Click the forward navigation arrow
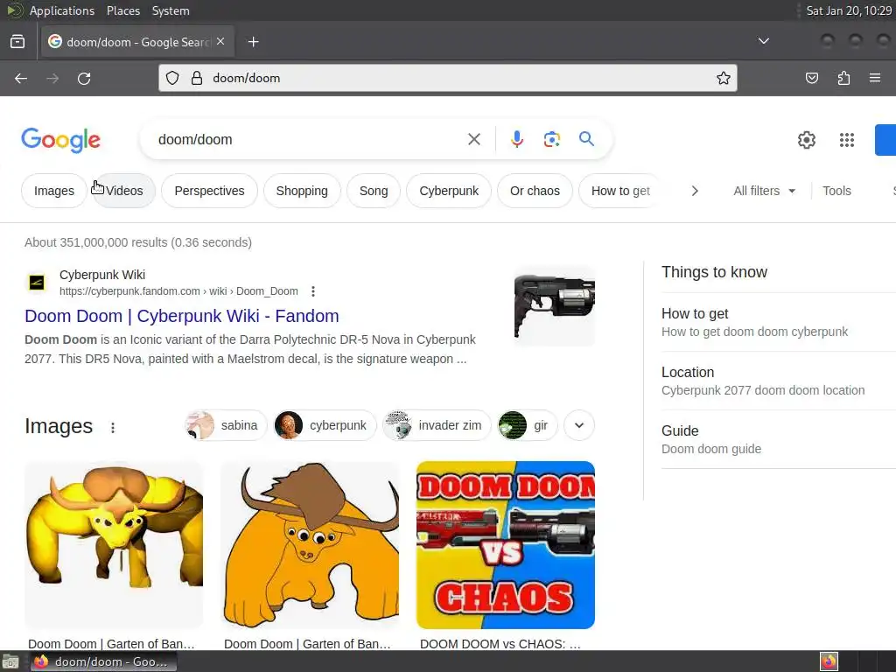Screen dimensions: 896x672 (x=52, y=78)
